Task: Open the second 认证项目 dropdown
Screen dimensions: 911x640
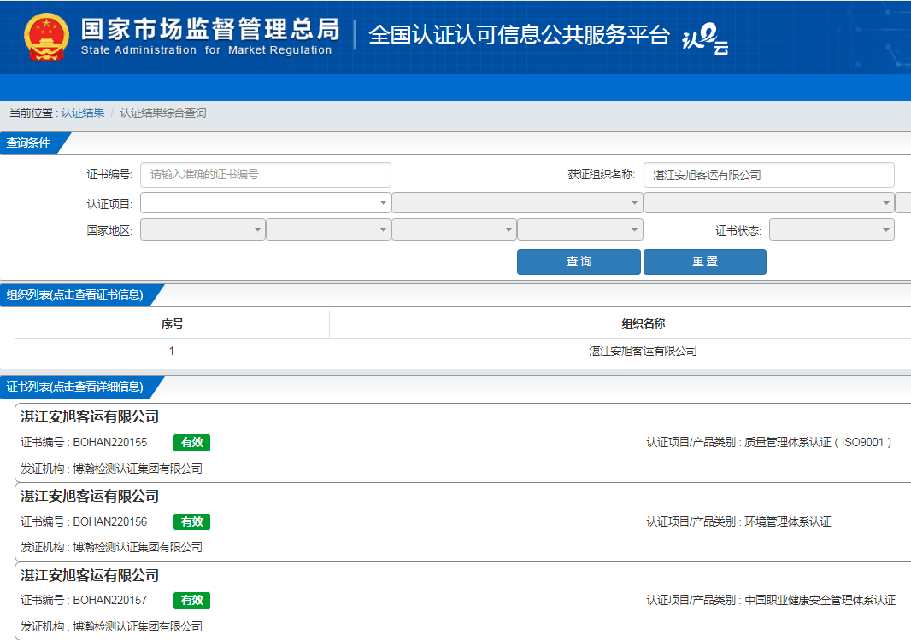Action: (517, 202)
